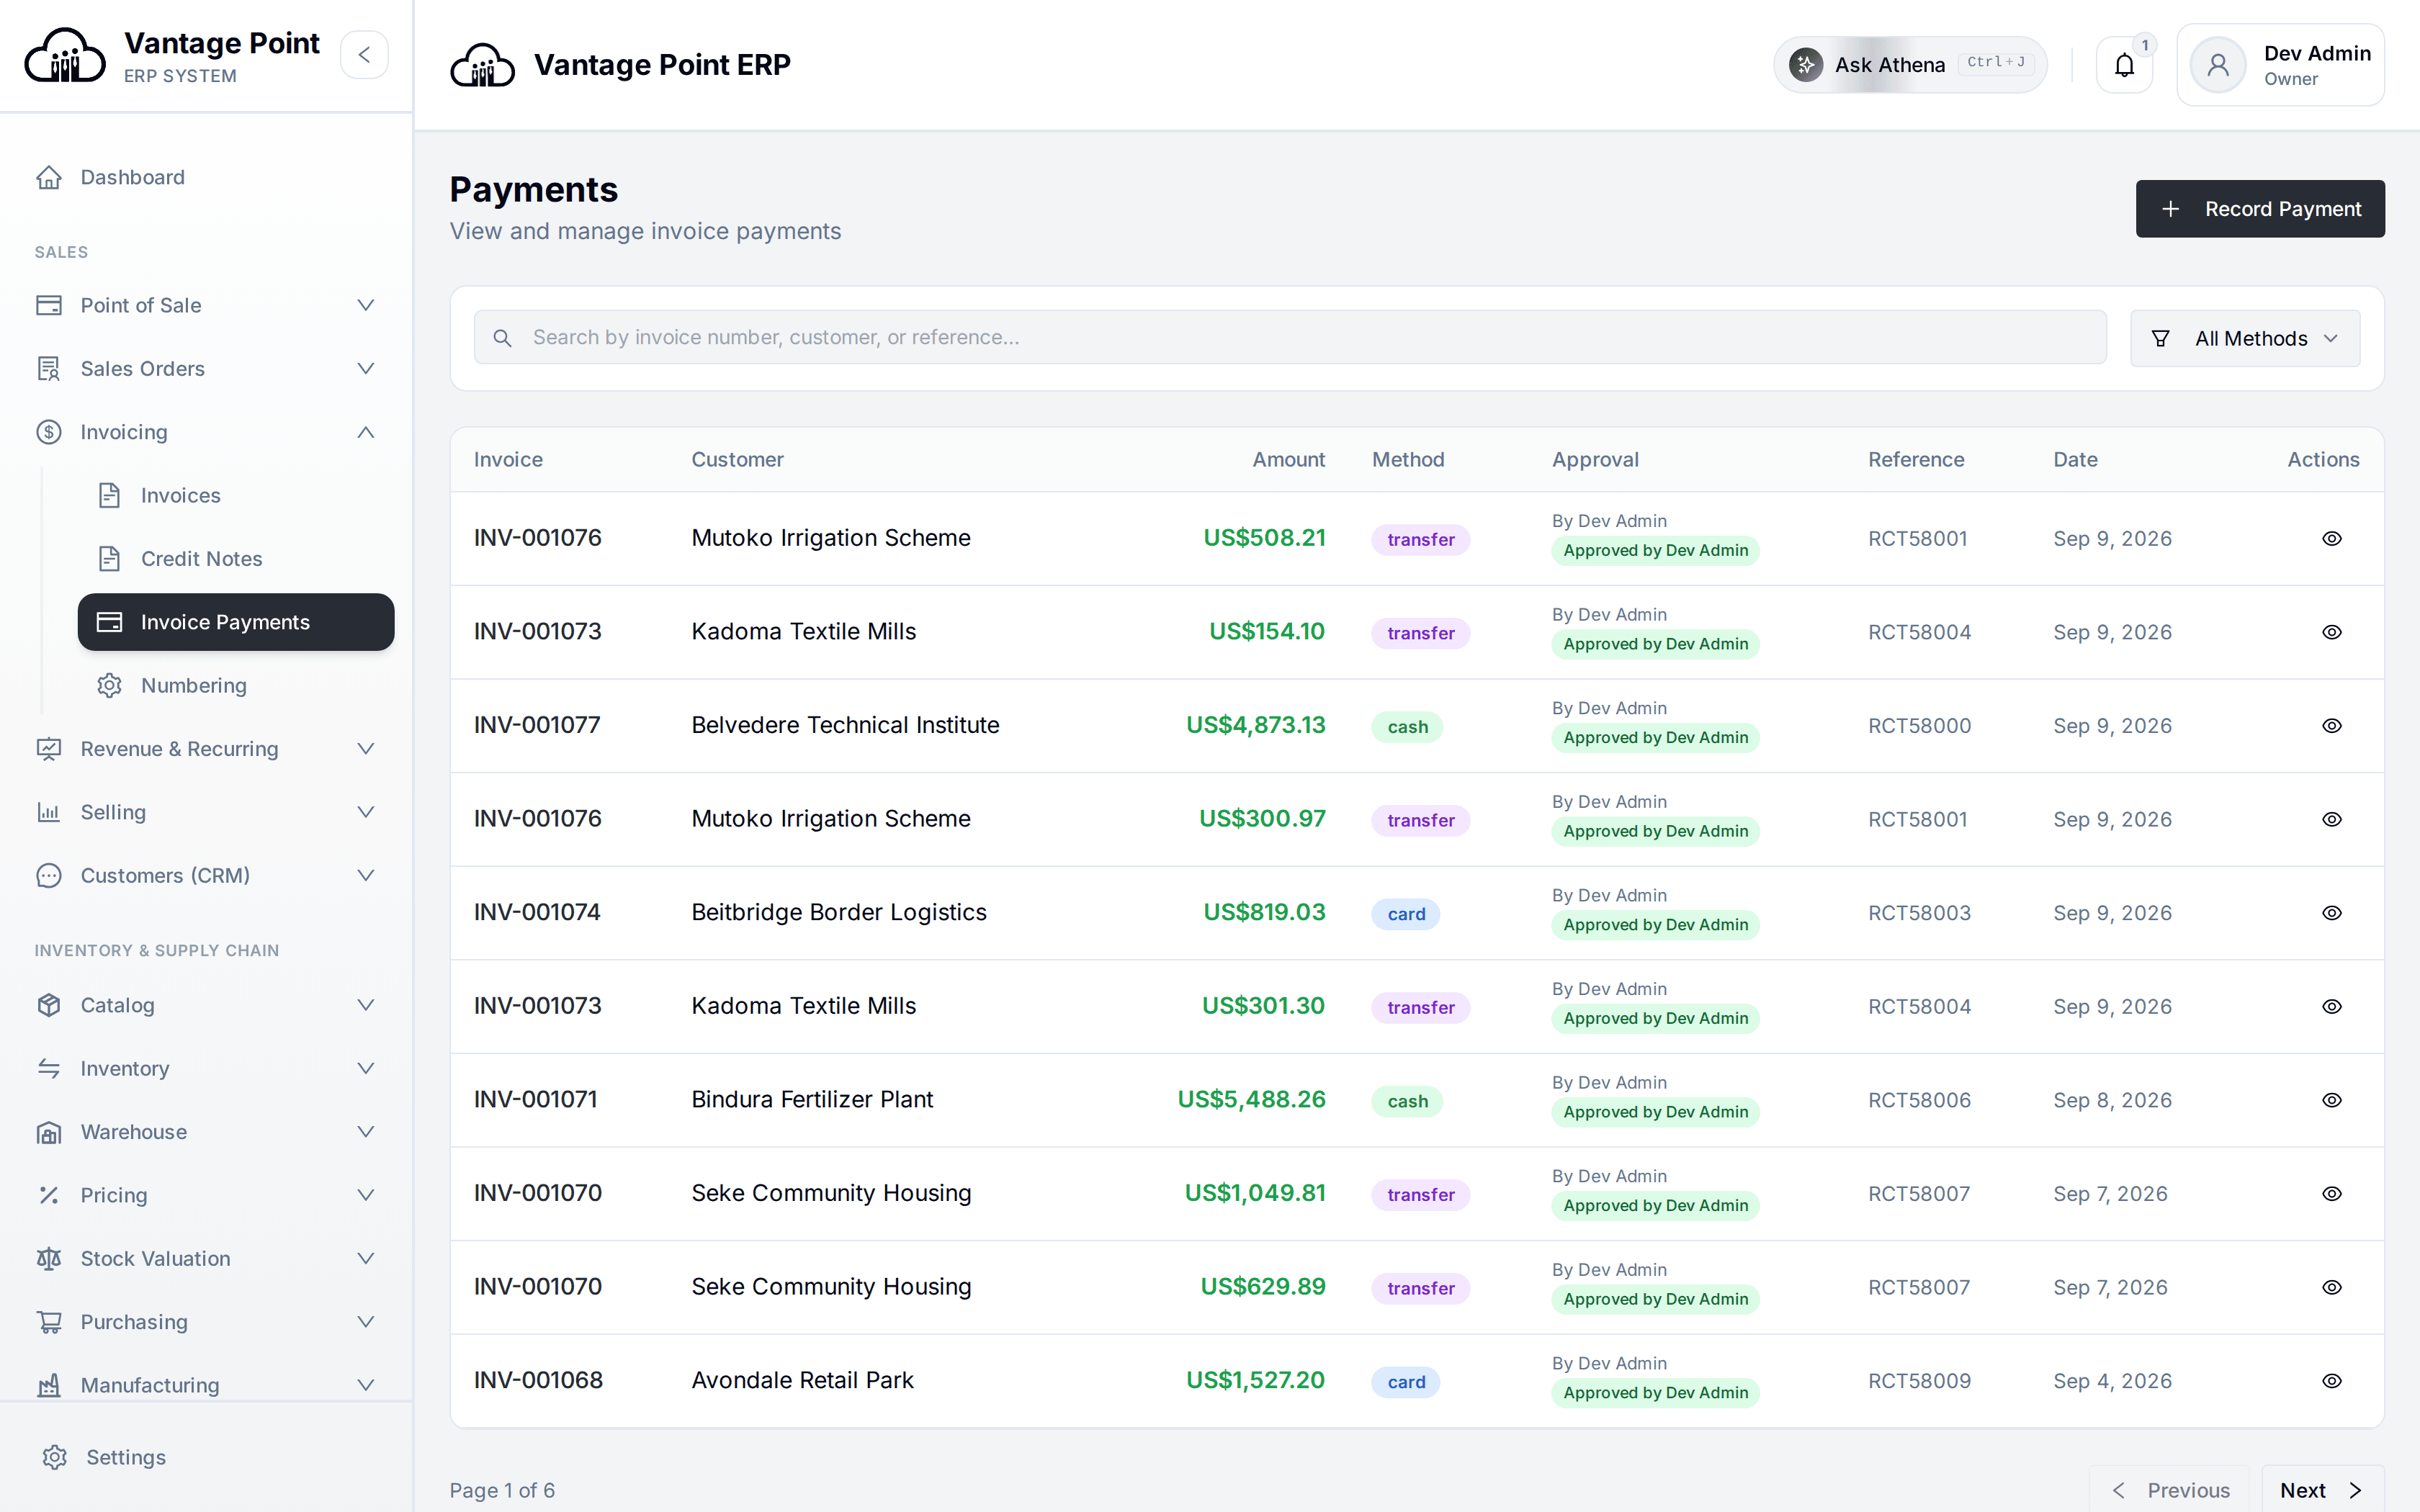Expand the Customers (CRM) chevron
2420x1512 pixels.
pos(366,876)
